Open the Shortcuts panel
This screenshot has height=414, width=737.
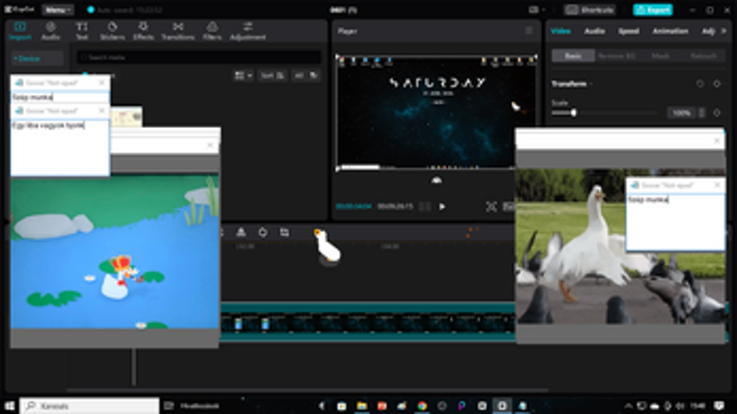(591, 10)
